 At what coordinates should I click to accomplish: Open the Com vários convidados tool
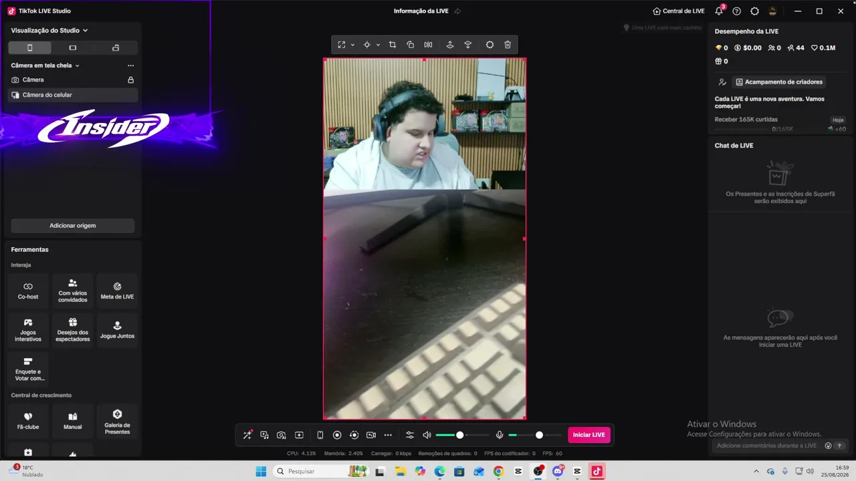coord(73,291)
